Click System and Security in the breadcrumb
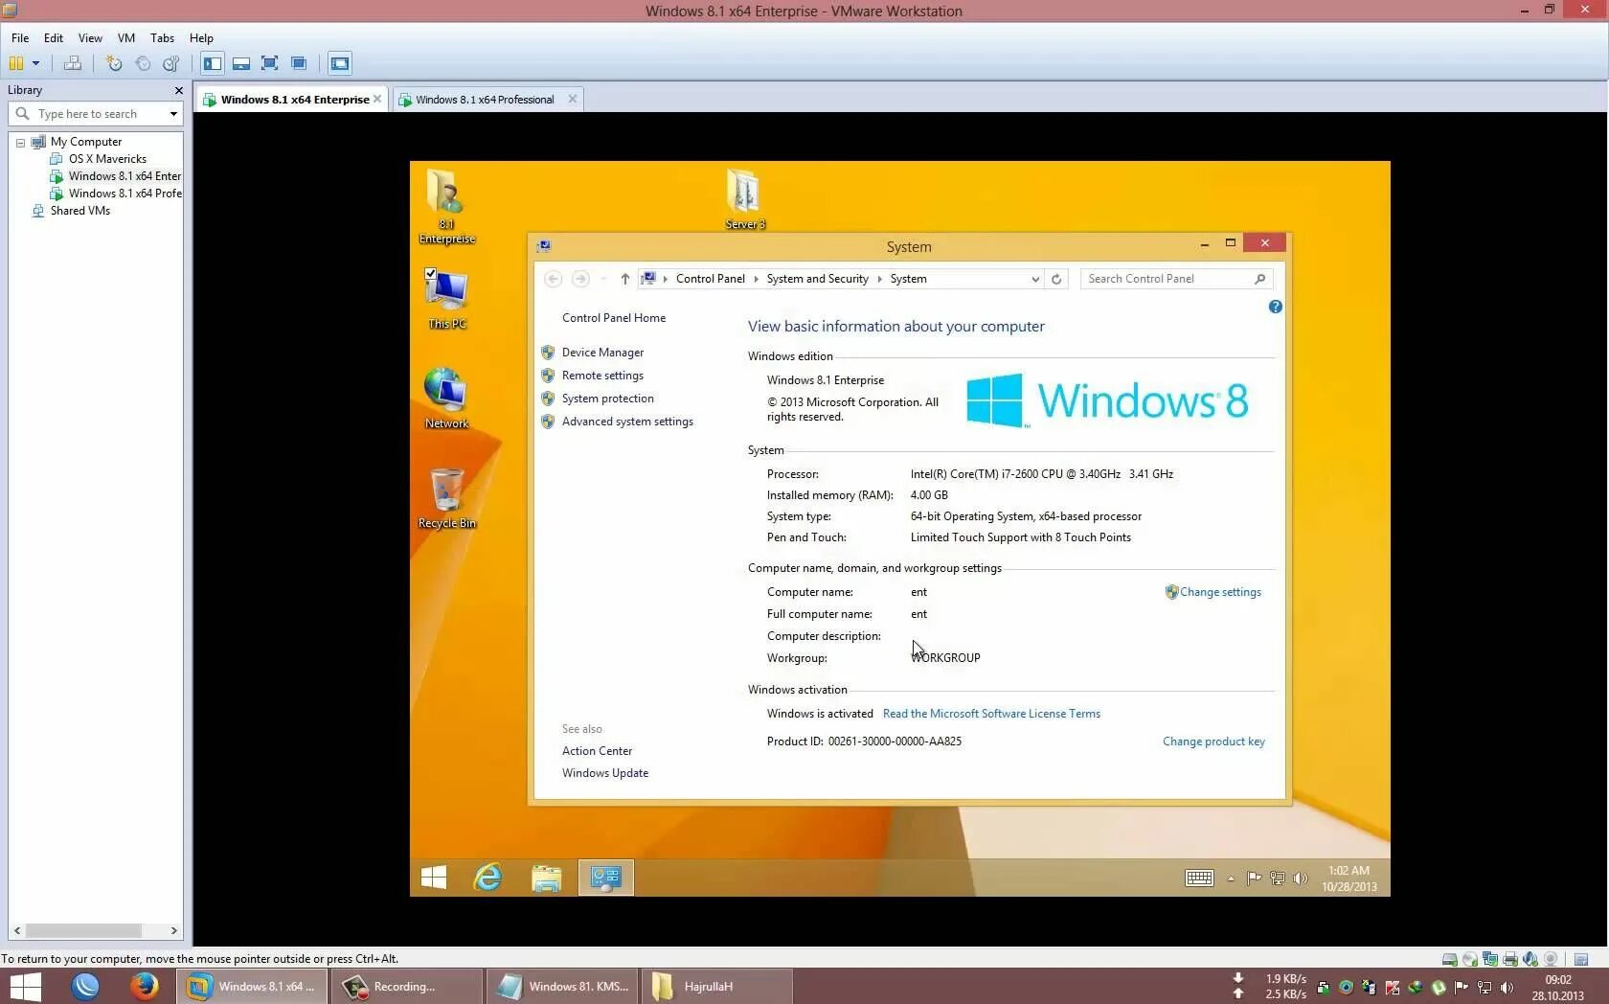1609x1004 pixels. (817, 279)
